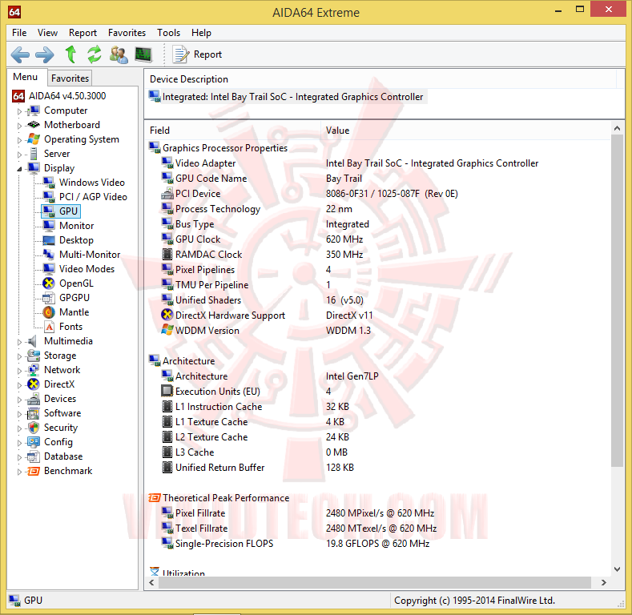Click the vertical scrollbar down arrow
632x615 pixels.
tap(617, 569)
